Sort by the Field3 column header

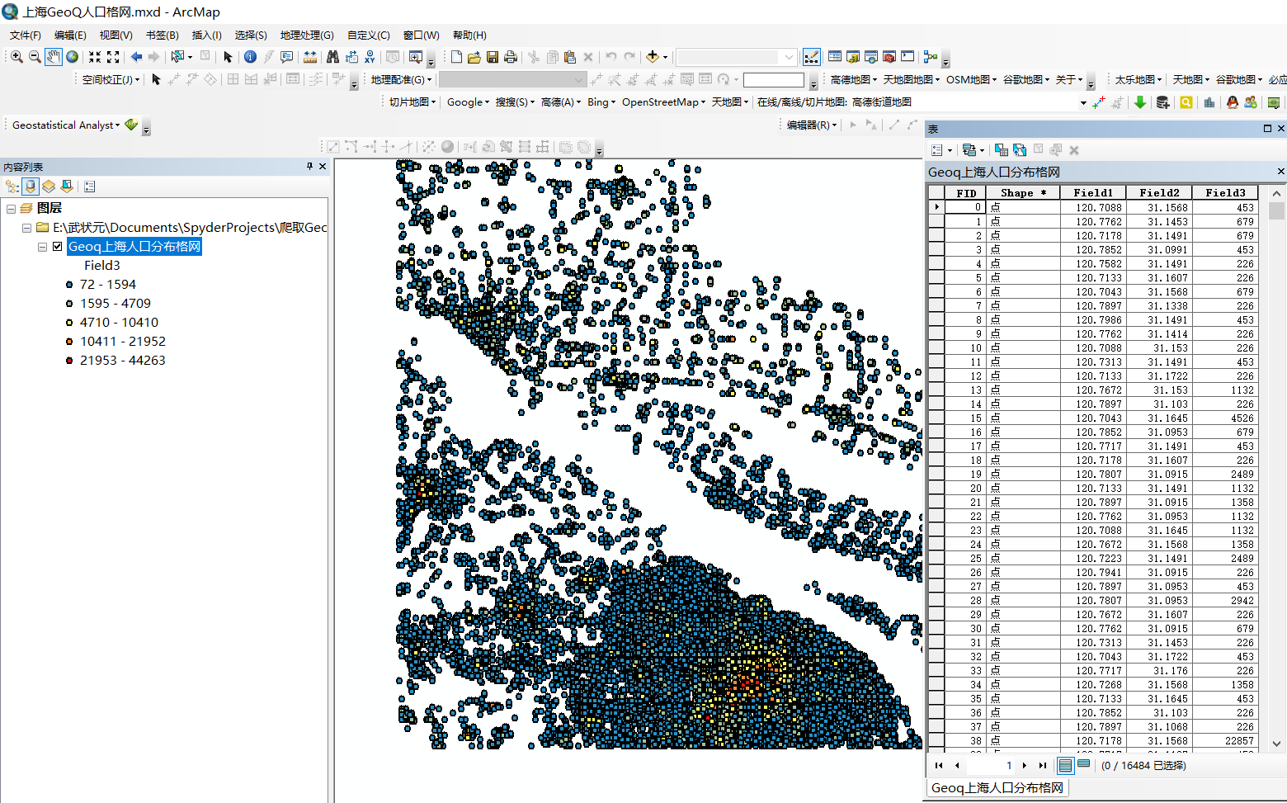tap(1225, 192)
